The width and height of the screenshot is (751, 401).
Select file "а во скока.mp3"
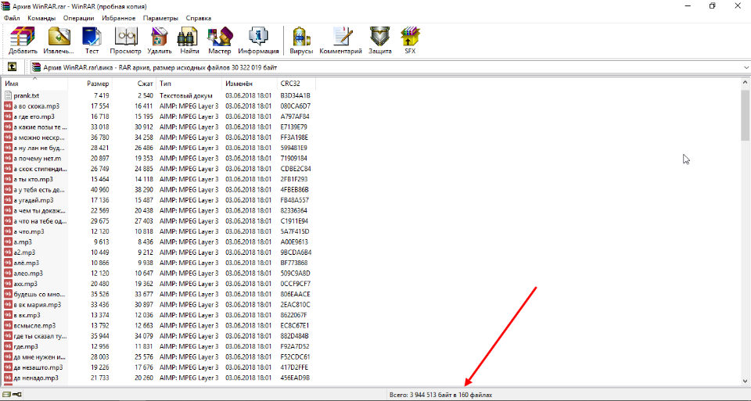pyautogui.click(x=37, y=106)
